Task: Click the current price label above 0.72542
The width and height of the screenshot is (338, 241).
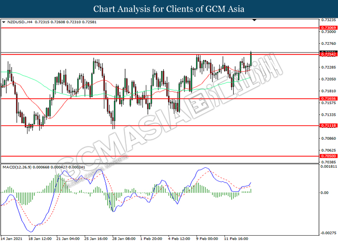Action: click(x=328, y=52)
